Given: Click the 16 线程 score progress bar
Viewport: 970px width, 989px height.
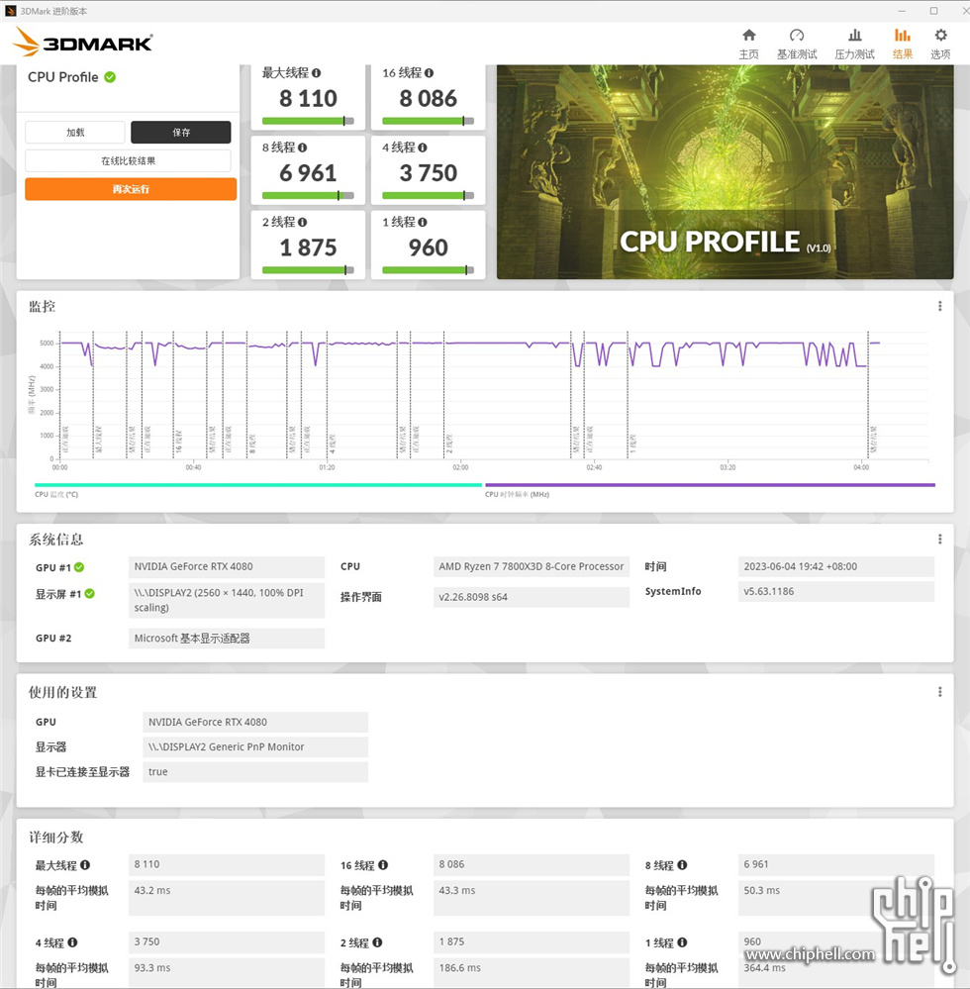Looking at the screenshot, I should (428, 121).
